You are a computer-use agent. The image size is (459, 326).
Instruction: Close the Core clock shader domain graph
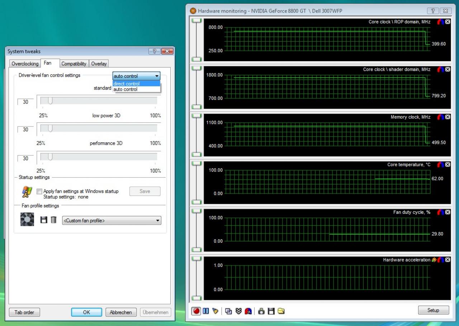[448, 69]
